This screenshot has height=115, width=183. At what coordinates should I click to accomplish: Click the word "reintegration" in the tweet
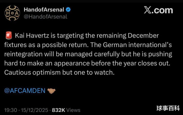point(22,54)
